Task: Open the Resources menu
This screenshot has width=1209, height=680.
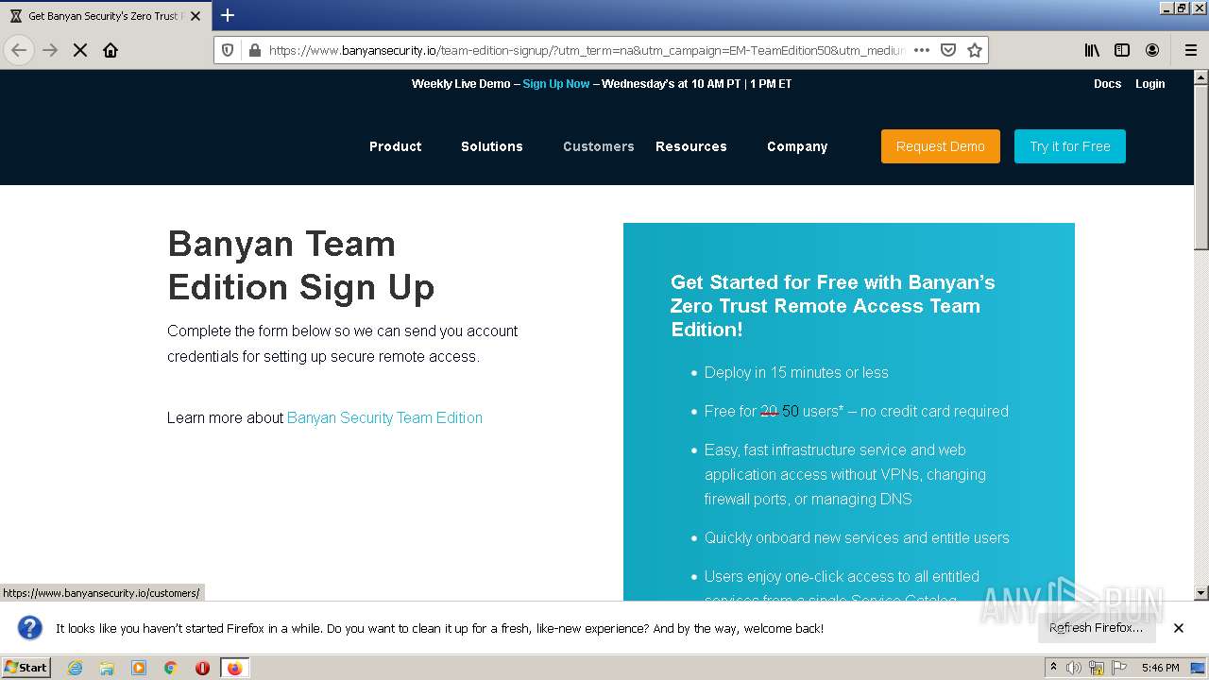Action: point(691,146)
